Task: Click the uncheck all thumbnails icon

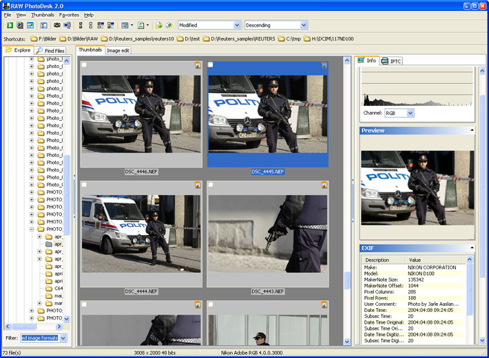Action: [x=91, y=25]
